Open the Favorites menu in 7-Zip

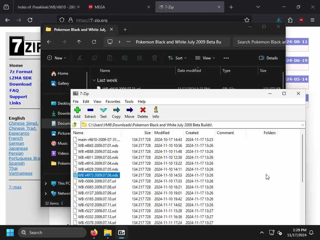pyautogui.click(x=113, y=102)
